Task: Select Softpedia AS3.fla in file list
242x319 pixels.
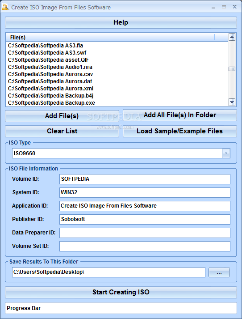Action: pyautogui.click(x=117, y=45)
